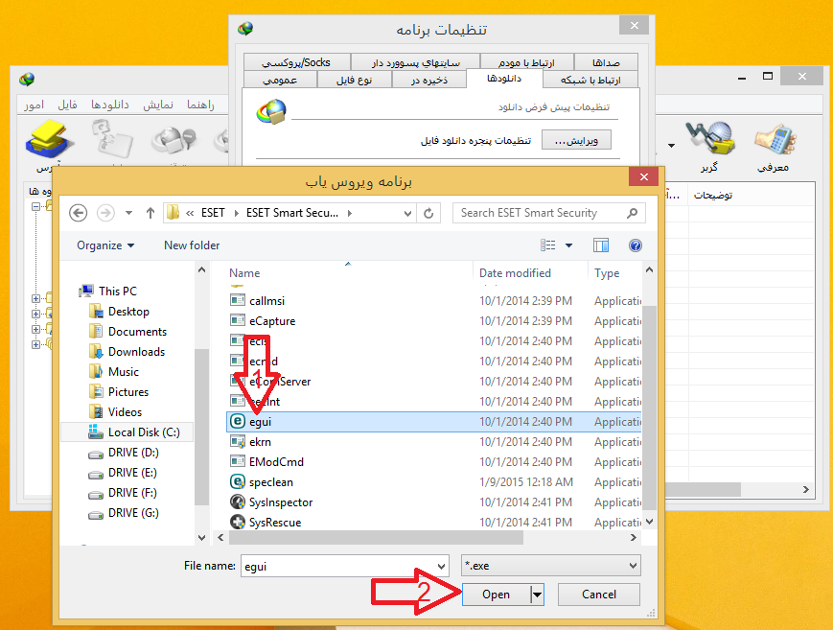The image size is (833, 630).
Task: Switch to ارتباط با شبکه tab
Action: [x=590, y=80]
